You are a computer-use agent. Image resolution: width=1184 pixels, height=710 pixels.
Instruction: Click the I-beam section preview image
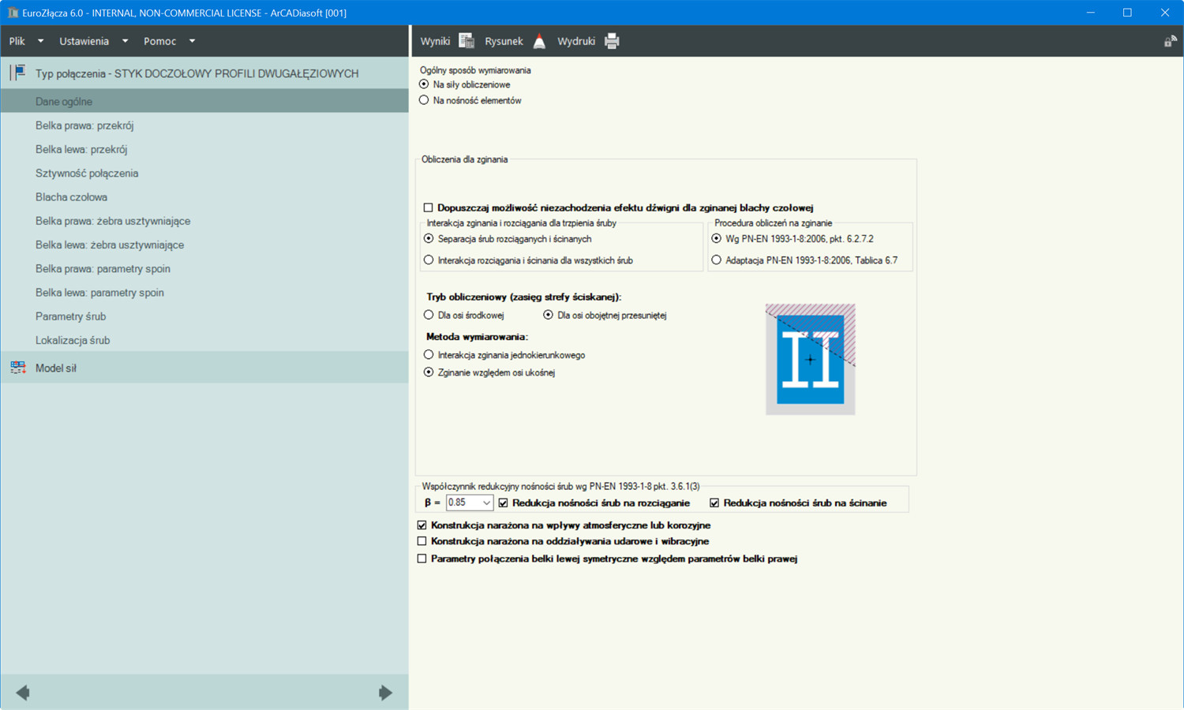(x=811, y=360)
